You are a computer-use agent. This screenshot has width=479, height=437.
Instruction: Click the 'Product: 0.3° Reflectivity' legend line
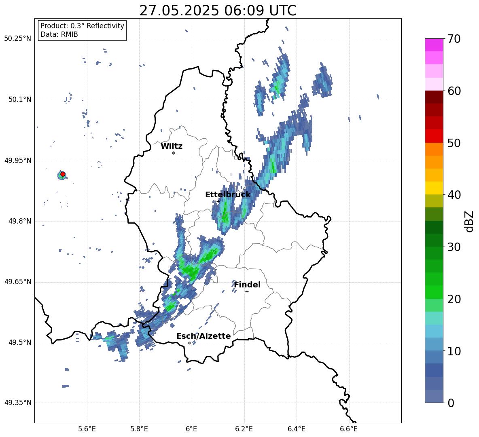coord(82,25)
